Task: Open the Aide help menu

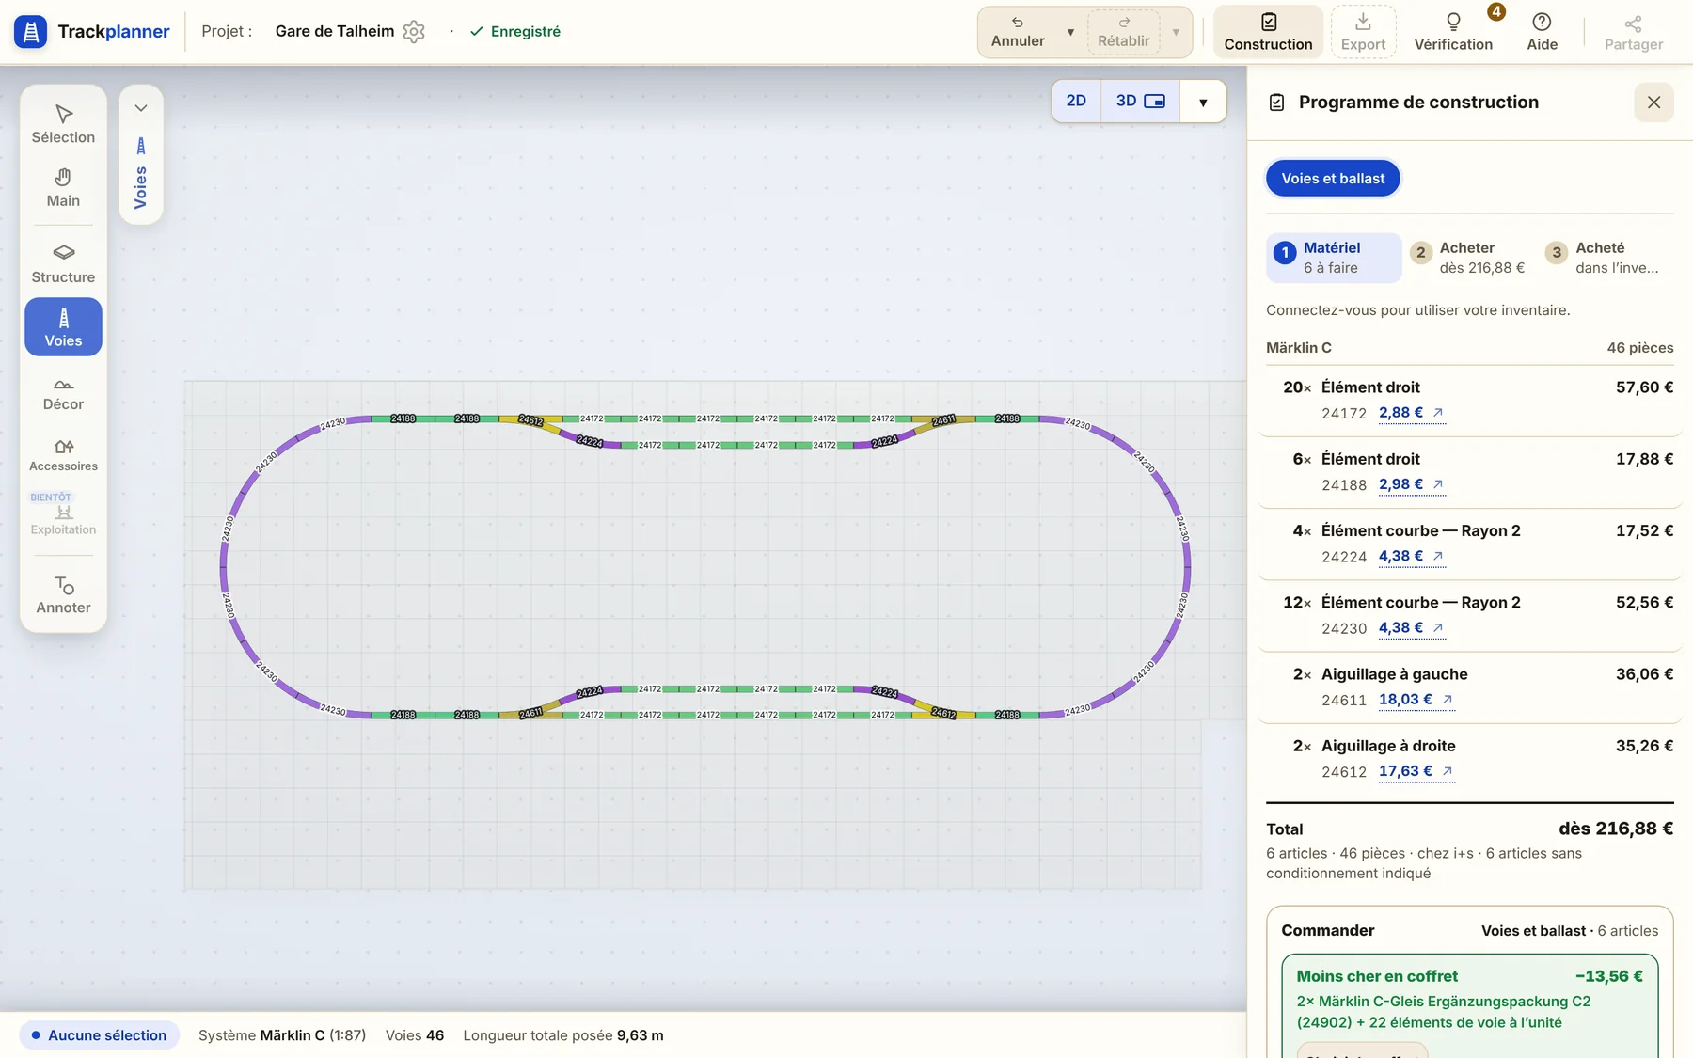Action: click(1542, 32)
